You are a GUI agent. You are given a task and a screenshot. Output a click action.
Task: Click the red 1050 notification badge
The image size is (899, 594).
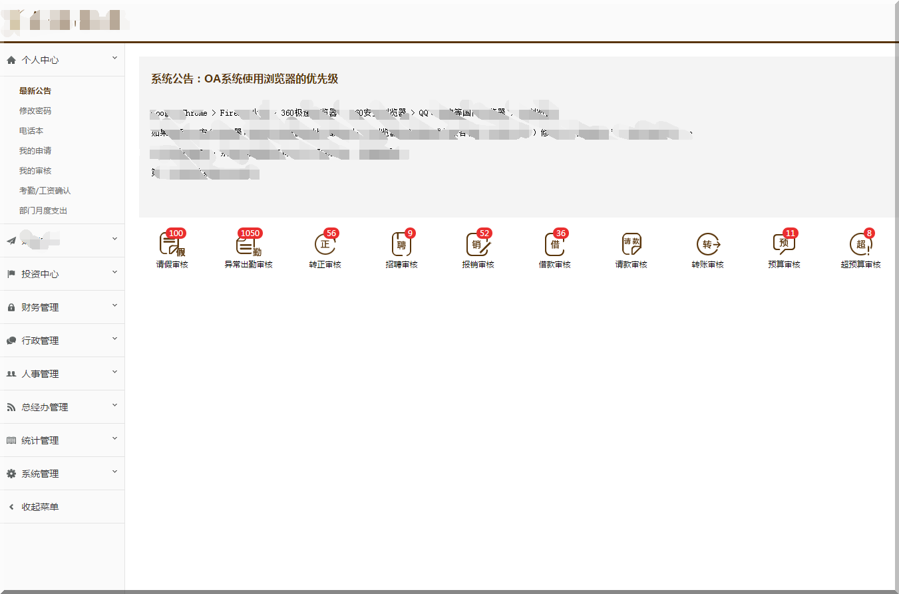pyautogui.click(x=250, y=233)
